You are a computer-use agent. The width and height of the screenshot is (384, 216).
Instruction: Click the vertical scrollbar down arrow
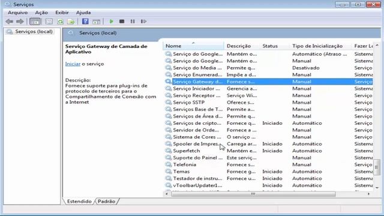377,188
